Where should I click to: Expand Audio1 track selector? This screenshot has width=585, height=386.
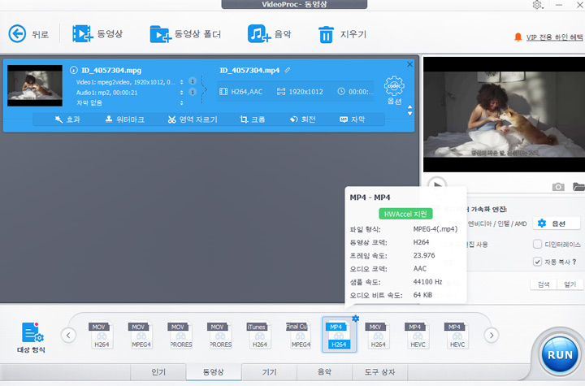182,92
